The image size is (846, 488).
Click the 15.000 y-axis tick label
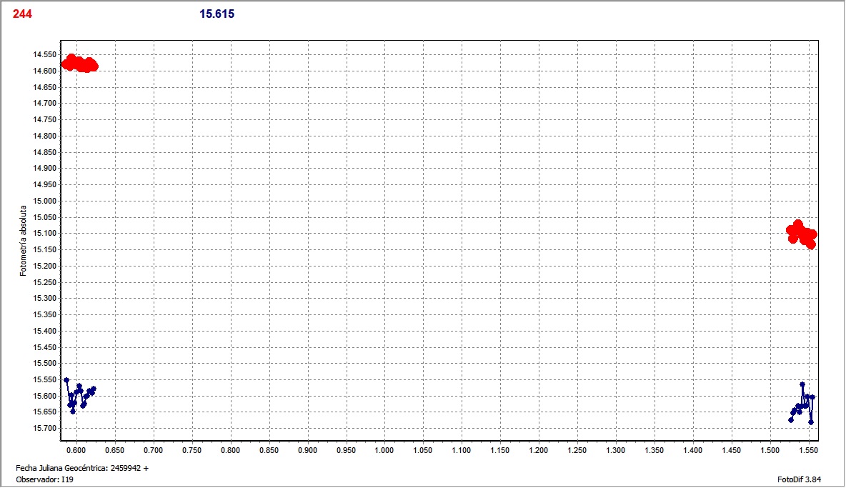click(x=46, y=201)
